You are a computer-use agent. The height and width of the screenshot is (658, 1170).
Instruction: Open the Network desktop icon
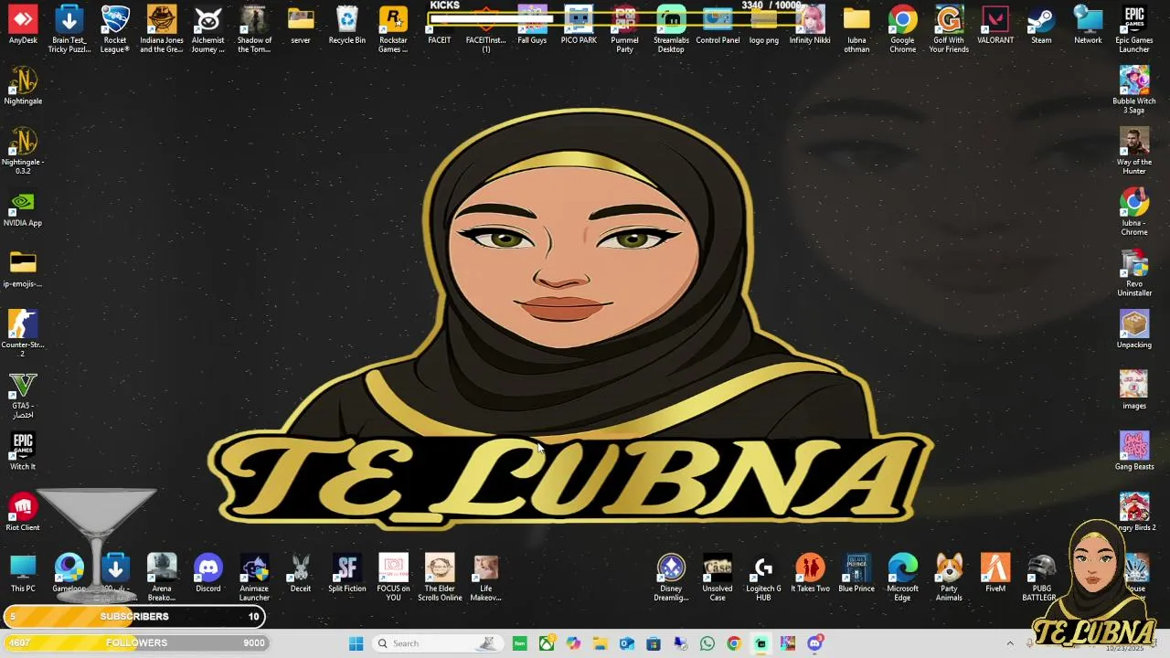point(1088,26)
